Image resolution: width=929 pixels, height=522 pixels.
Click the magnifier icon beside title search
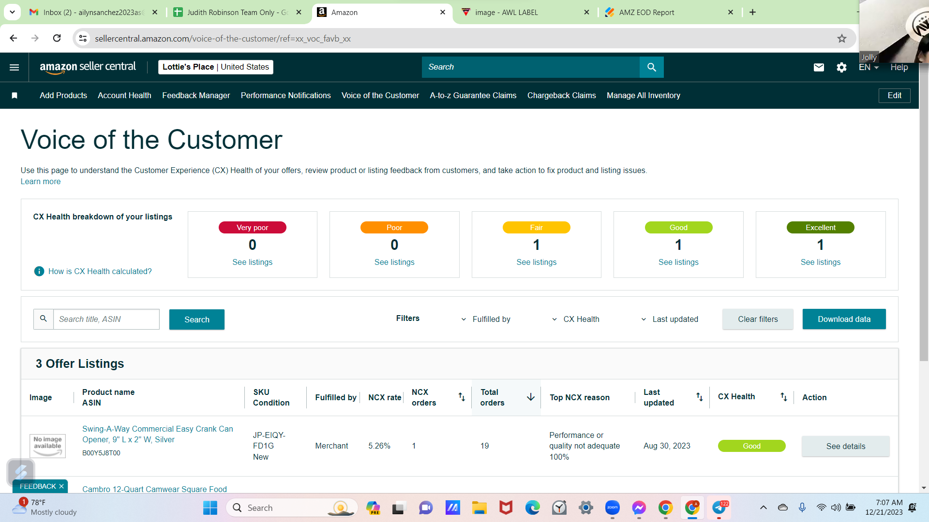tap(44, 319)
